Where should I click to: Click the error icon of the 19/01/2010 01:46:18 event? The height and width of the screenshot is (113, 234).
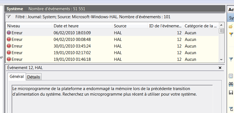click(x=9, y=59)
